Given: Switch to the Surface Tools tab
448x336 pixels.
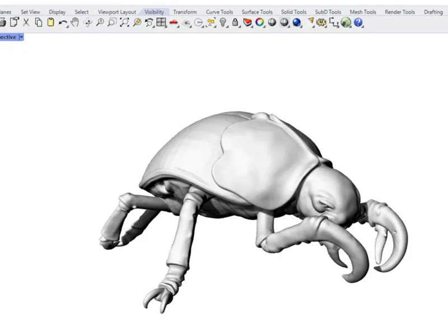Looking at the screenshot, I should coord(257,12).
